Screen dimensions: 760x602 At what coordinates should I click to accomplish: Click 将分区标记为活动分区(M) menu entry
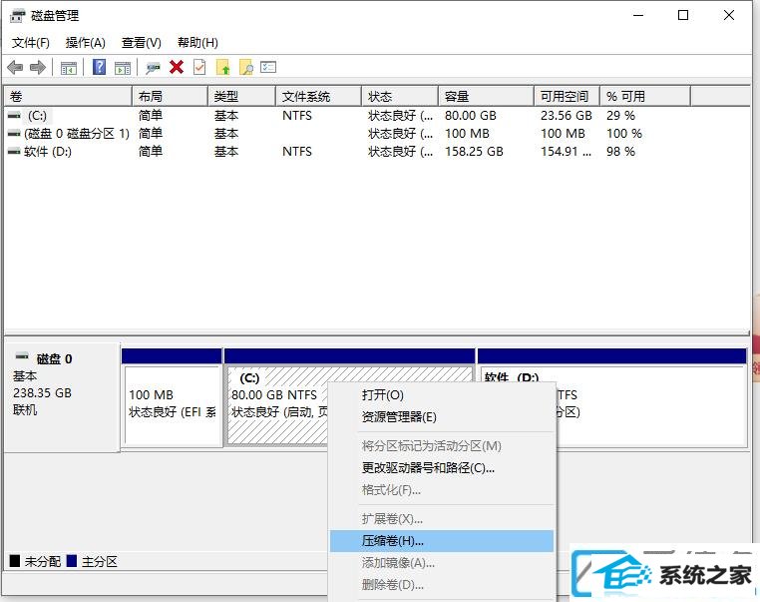442,446
